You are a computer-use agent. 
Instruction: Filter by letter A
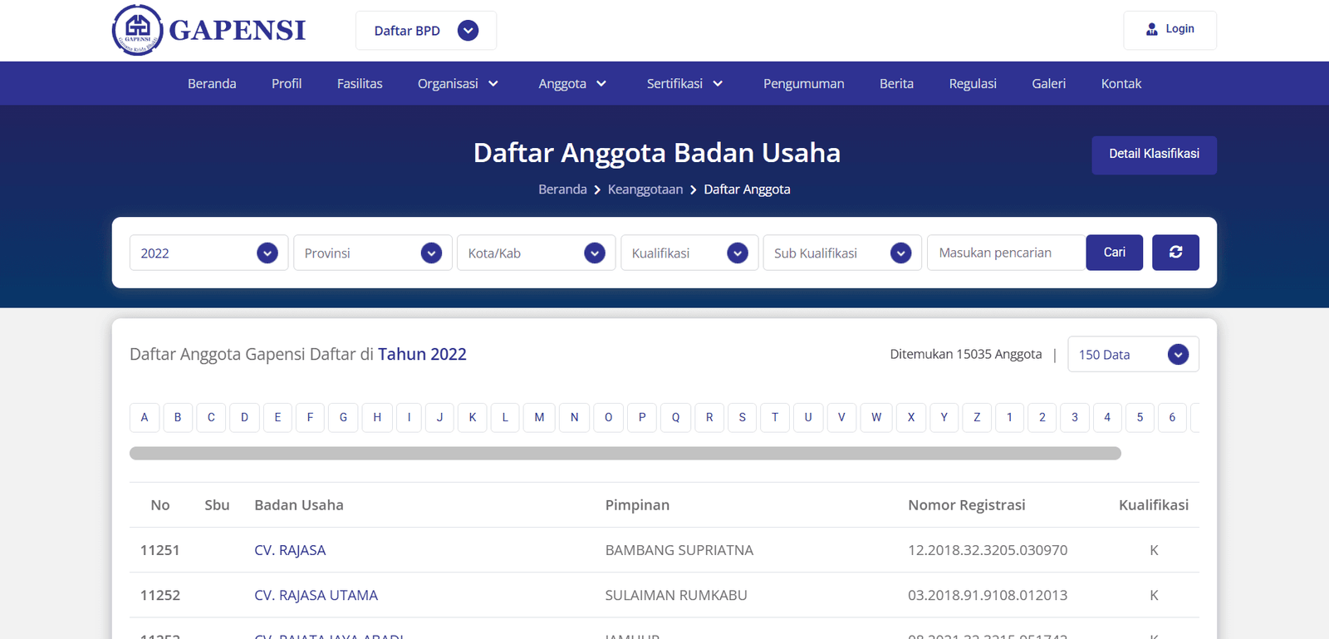pos(145,417)
